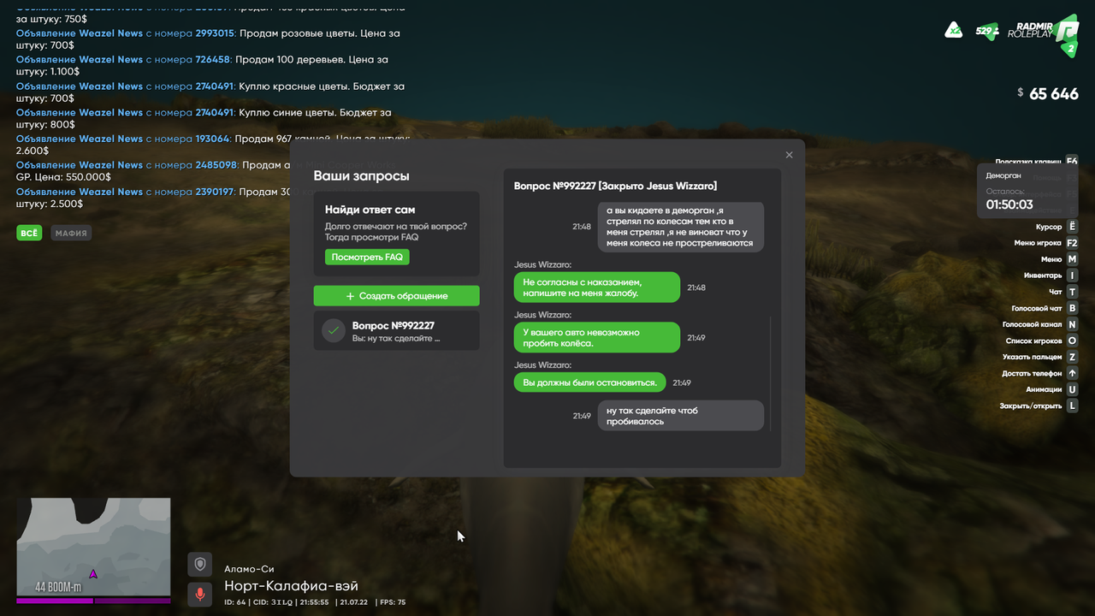Click the Норт-Калафиа-вэй street name

point(291,586)
